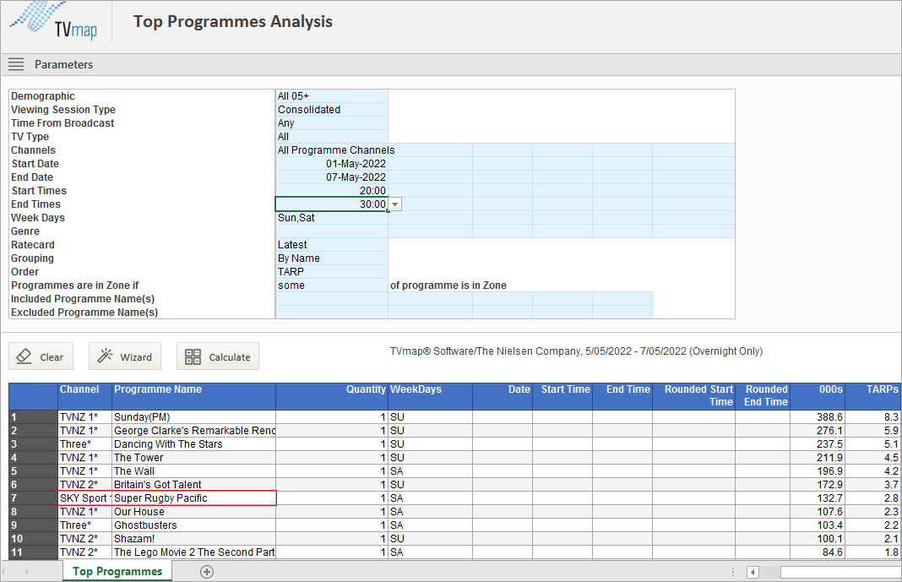Select Start Date 01-May-2022 cell
902x582 pixels.
(x=332, y=164)
